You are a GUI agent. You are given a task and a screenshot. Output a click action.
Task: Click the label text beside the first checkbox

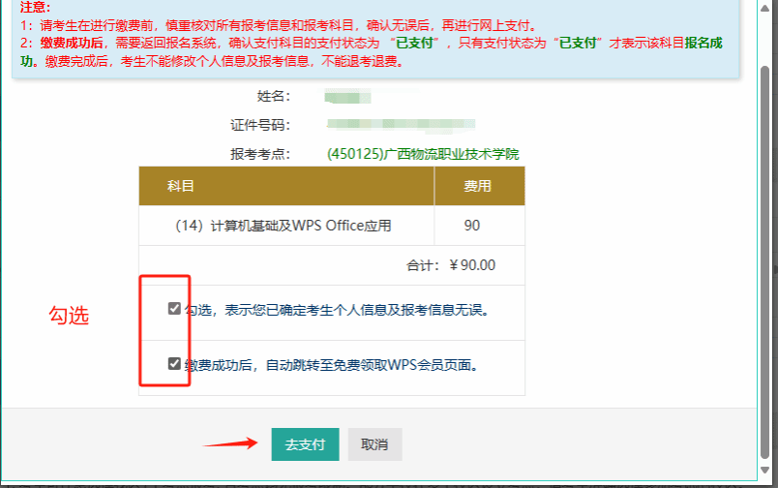point(337,310)
